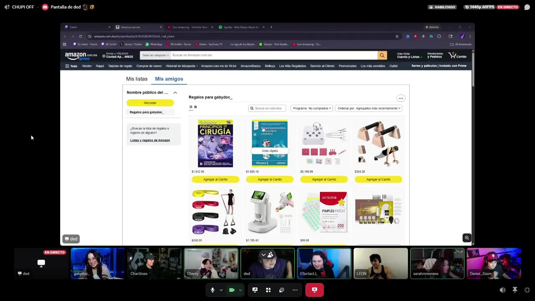This screenshot has width=535, height=301.
Task: Select Cherry video tile
Action: pyautogui.click(x=211, y=263)
